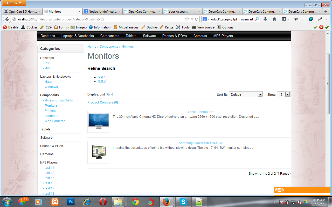
Task: Open the Show items-per-page dropdown
Action: [283, 94]
